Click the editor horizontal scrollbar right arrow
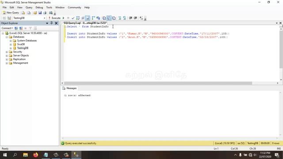The height and width of the screenshot is (159, 283). tap(278, 83)
